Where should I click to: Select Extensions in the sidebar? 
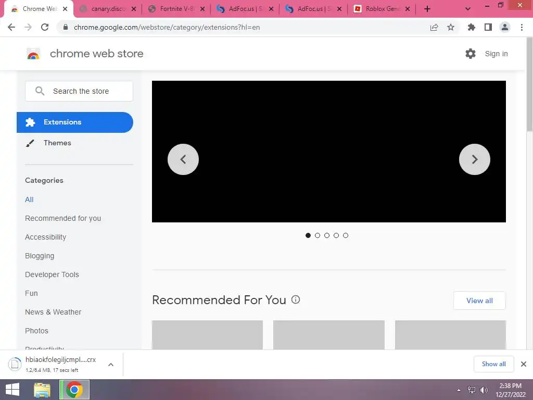[x=75, y=122]
